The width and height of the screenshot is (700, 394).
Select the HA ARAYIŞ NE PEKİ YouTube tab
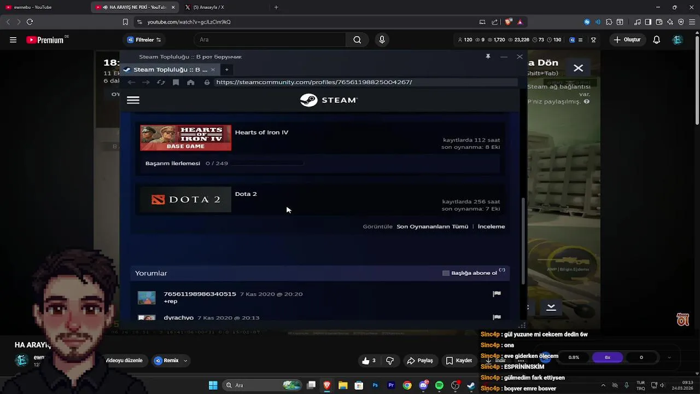(x=135, y=7)
